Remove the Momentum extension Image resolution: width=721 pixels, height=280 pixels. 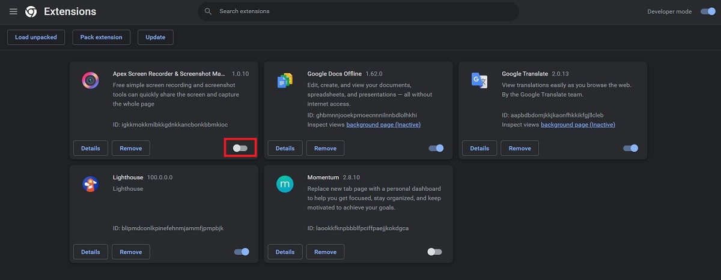click(x=326, y=252)
